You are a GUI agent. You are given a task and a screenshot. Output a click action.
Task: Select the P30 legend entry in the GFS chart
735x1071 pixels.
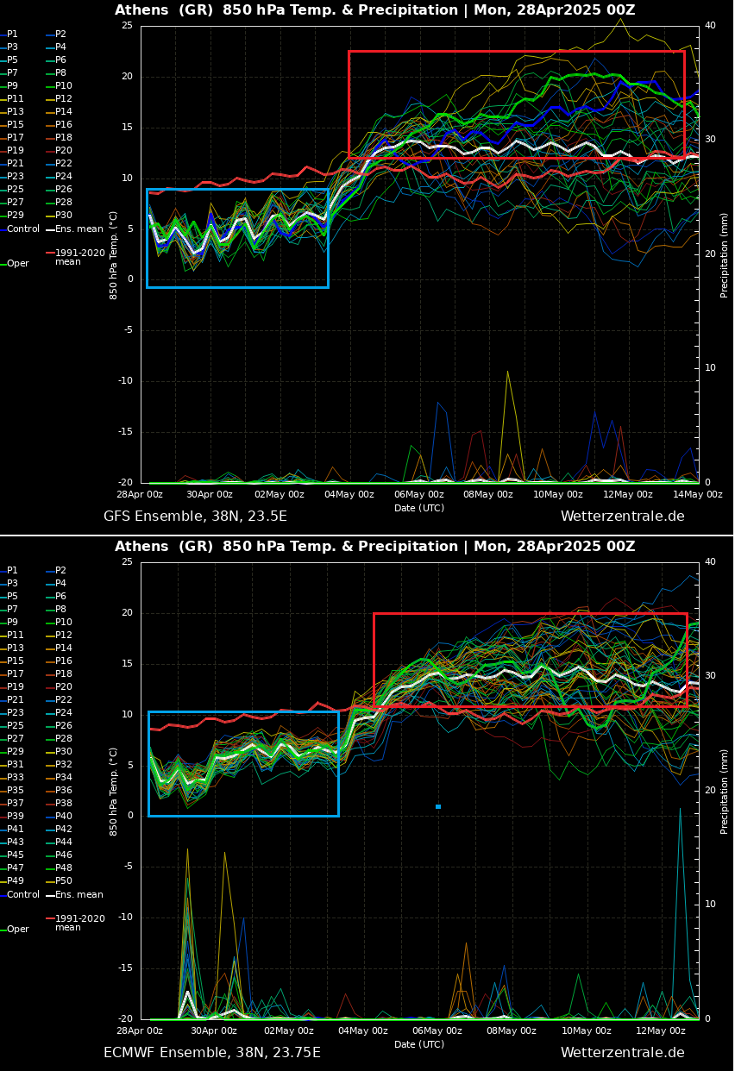(64, 216)
